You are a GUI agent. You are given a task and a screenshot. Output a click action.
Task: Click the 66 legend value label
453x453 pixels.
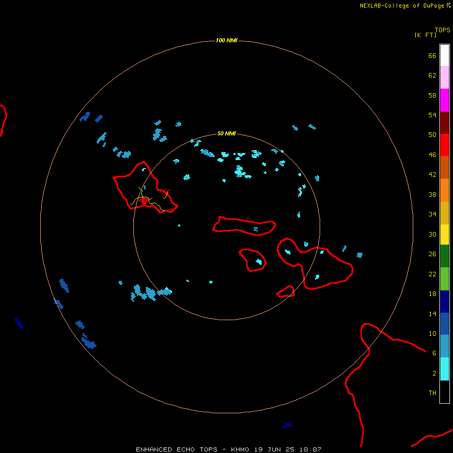coord(432,55)
